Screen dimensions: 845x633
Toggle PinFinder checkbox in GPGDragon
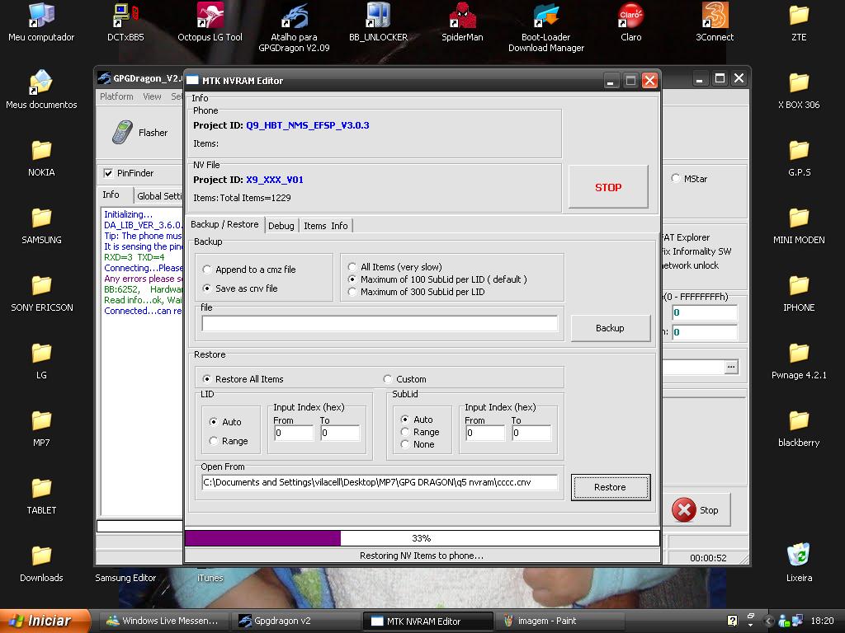[x=108, y=173]
